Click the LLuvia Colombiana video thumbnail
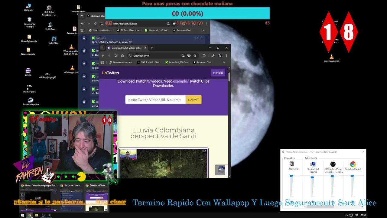This screenshot has height=218, width=387. 163,163
